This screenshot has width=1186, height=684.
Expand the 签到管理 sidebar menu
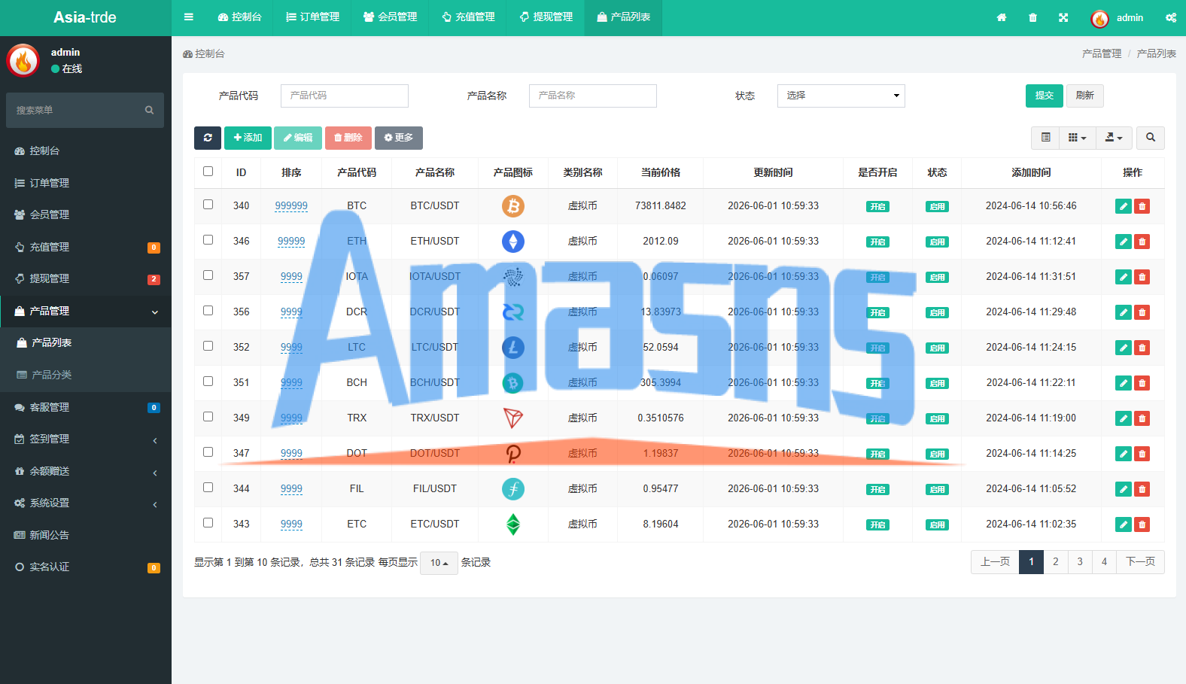(86, 439)
